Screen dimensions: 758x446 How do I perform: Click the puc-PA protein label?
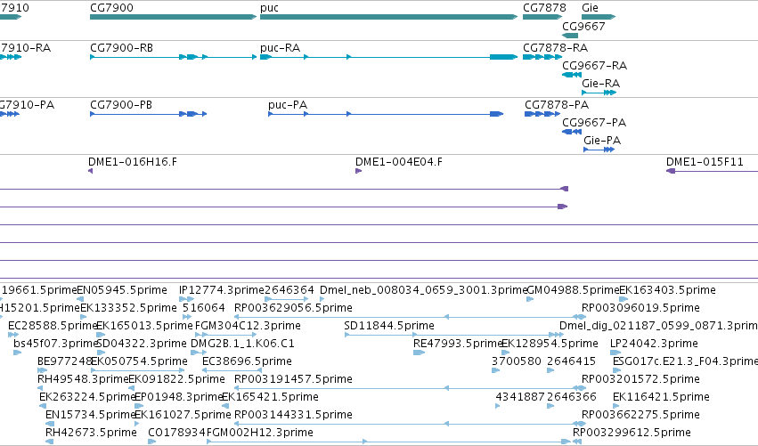point(288,105)
